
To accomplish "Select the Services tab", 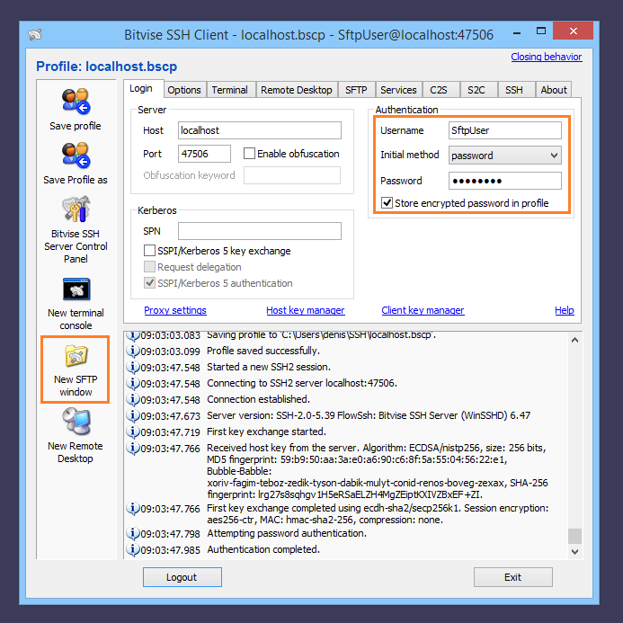I will (x=398, y=90).
